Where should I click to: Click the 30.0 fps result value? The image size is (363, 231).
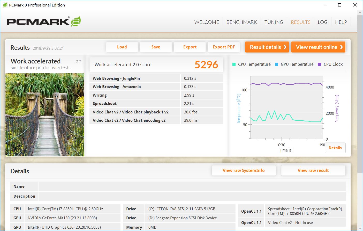tap(191, 112)
